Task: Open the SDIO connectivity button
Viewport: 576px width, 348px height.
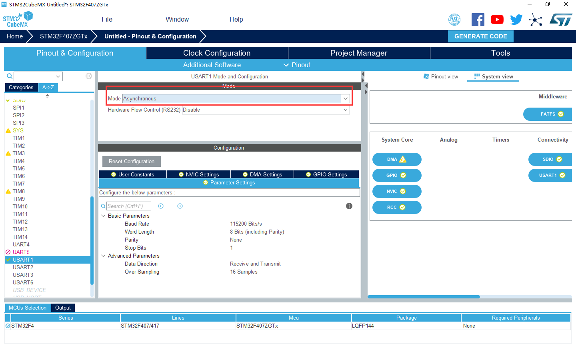Action: tap(550, 159)
